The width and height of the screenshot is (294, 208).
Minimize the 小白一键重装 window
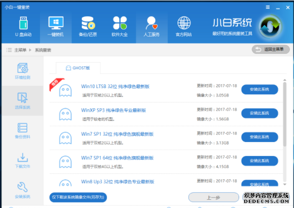click(278, 8)
